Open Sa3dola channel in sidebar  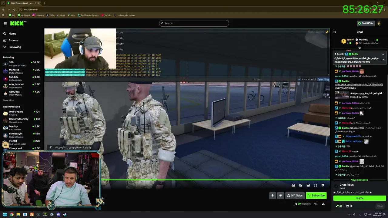21,78
